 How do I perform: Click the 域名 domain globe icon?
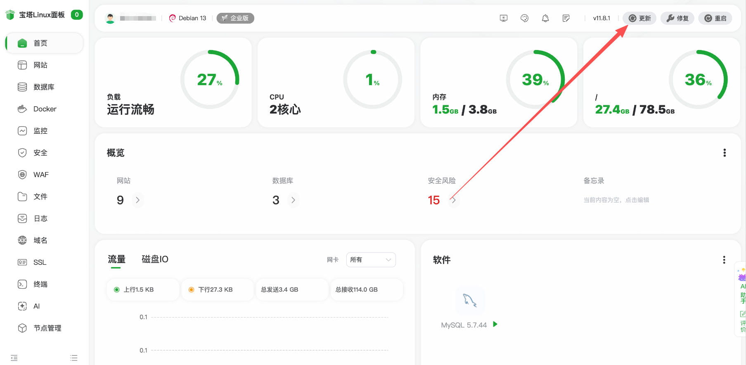click(x=22, y=240)
